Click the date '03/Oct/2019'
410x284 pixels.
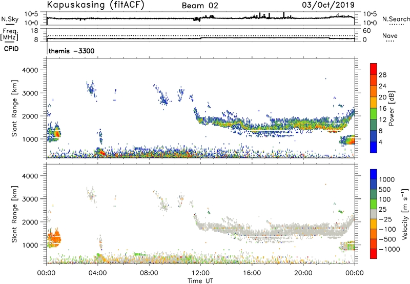coord(329,5)
